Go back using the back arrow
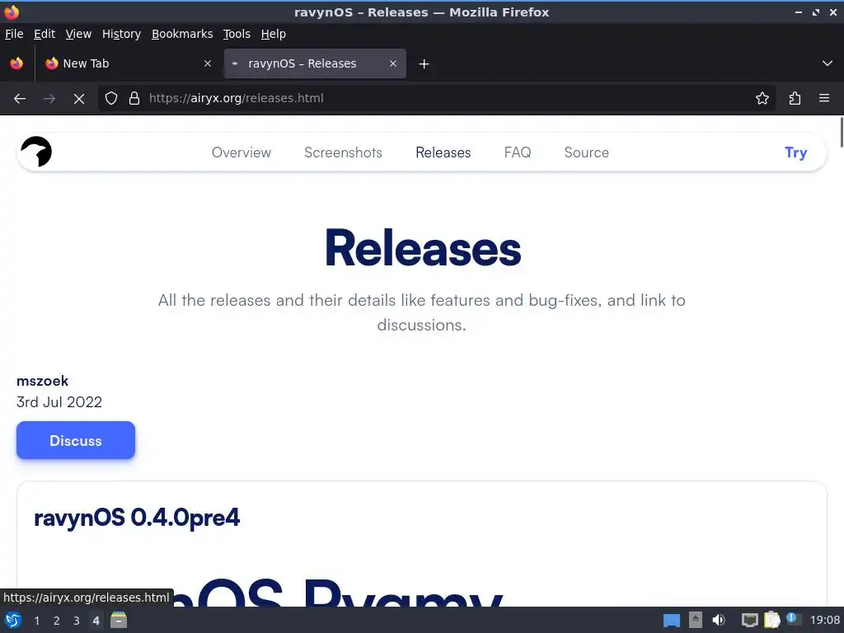 coord(20,98)
